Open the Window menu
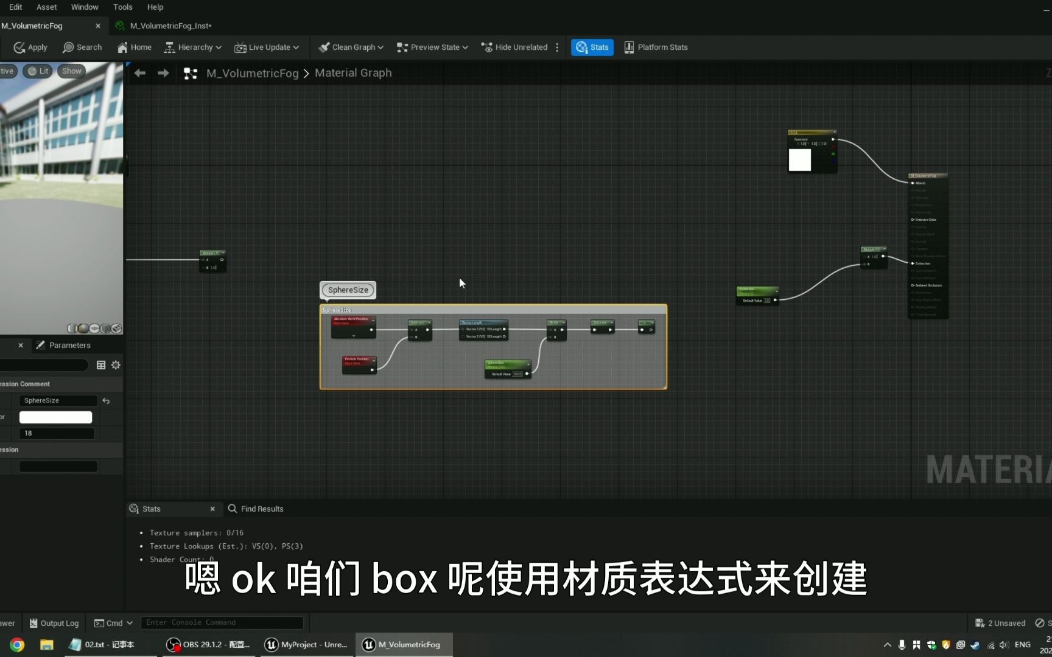Image resolution: width=1052 pixels, height=657 pixels. (85, 7)
